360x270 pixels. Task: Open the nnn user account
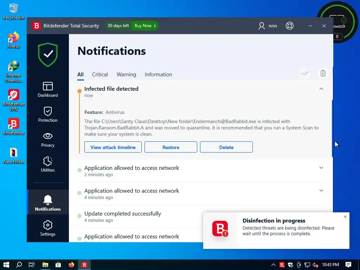268,26
